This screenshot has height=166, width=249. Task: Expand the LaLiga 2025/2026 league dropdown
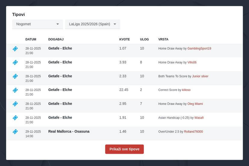pos(92,24)
